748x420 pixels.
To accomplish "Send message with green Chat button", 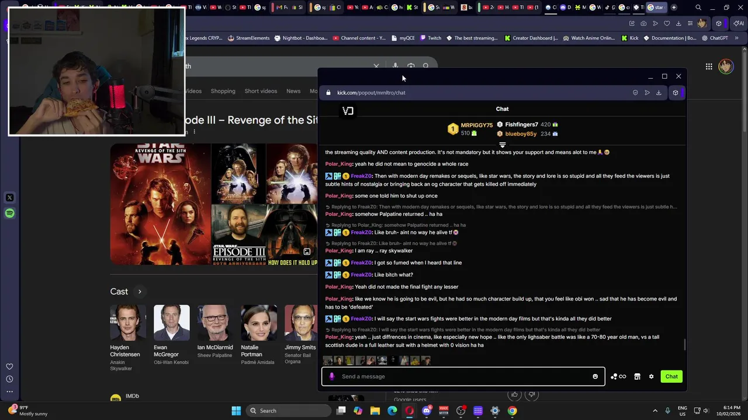I will [x=671, y=376].
